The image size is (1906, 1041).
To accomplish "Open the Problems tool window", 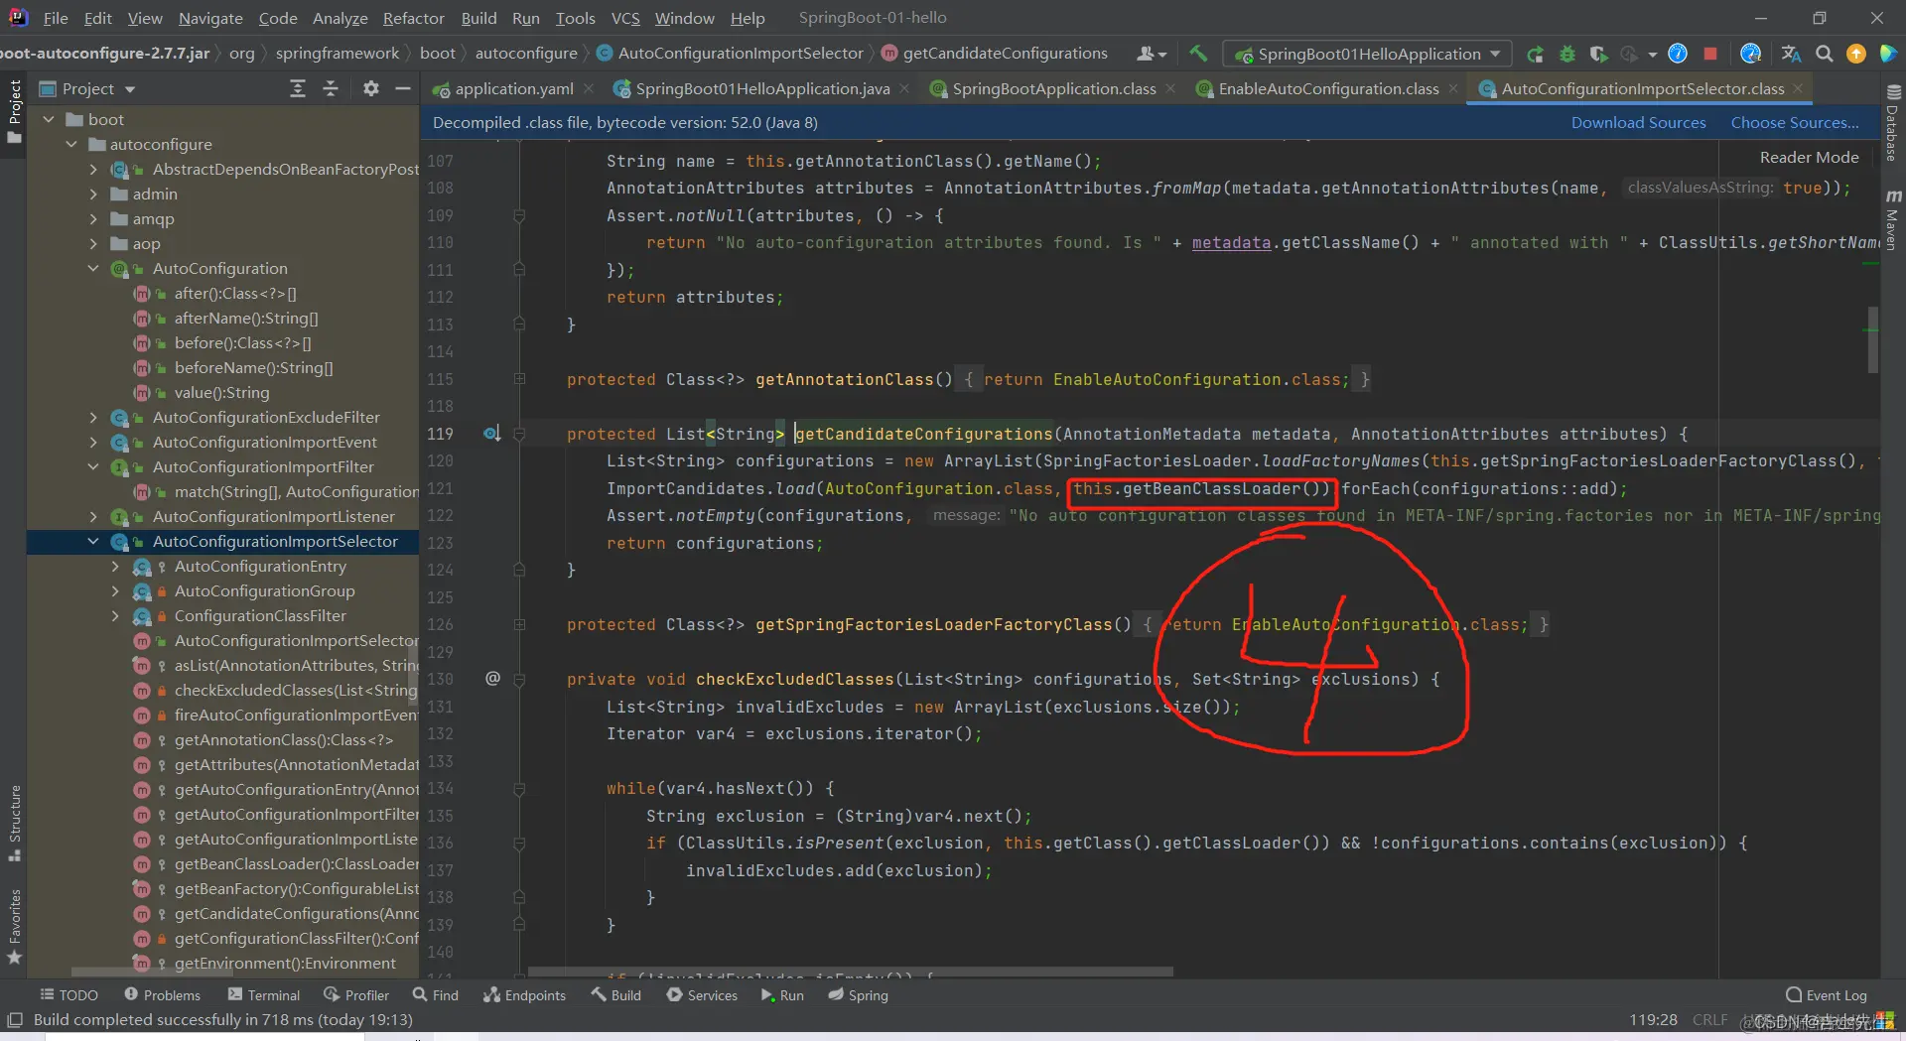I will pos(162,995).
